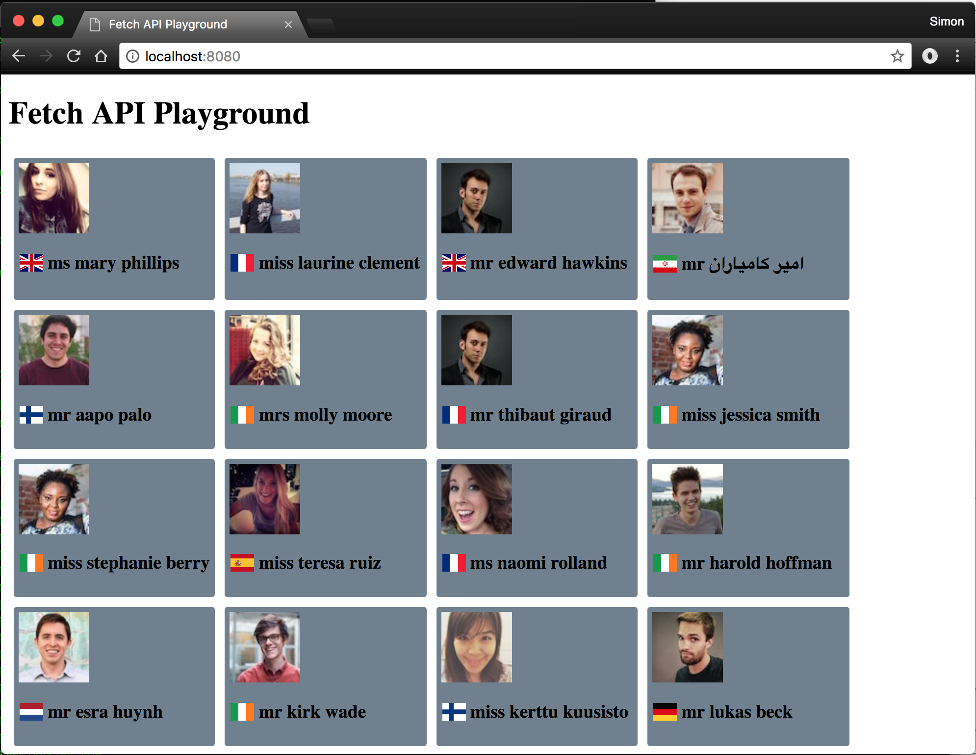Click the browser forward arrow
Image resolution: width=976 pixels, height=755 pixels.
pyautogui.click(x=46, y=56)
